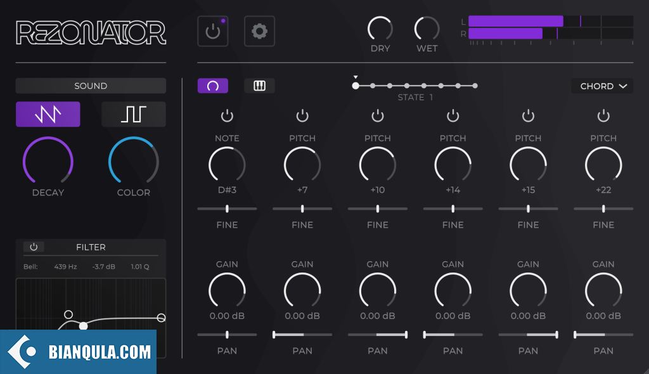Switch to the piano keyboard view icon

259,86
